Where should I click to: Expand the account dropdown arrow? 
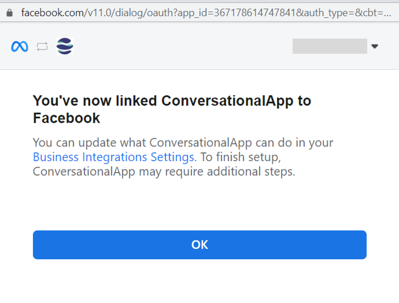[374, 46]
